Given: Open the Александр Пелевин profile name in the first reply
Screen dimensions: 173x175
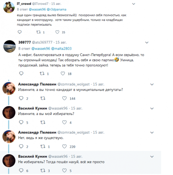Looking at the screenshot, I should point(37,84).
